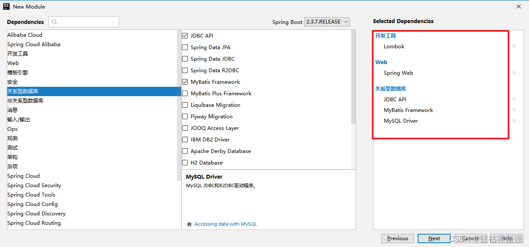Click the New Module dialog title icon
This screenshot has height=247, width=529.
[6, 6]
